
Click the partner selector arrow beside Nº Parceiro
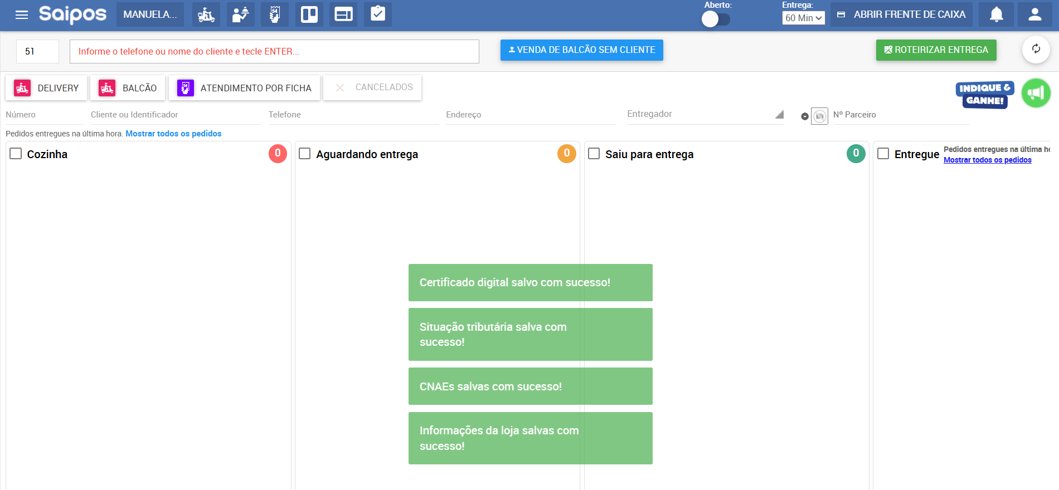[x=804, y=116]
